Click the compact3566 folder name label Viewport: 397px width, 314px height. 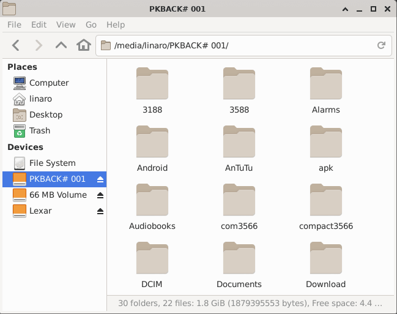pos(326,226)
